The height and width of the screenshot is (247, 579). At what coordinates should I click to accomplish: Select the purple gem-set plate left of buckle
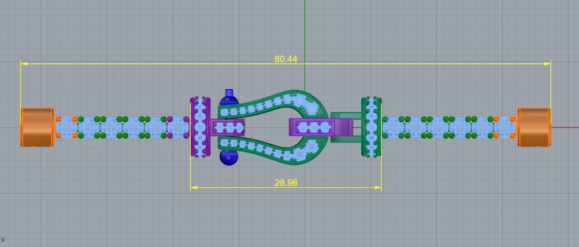200,127
